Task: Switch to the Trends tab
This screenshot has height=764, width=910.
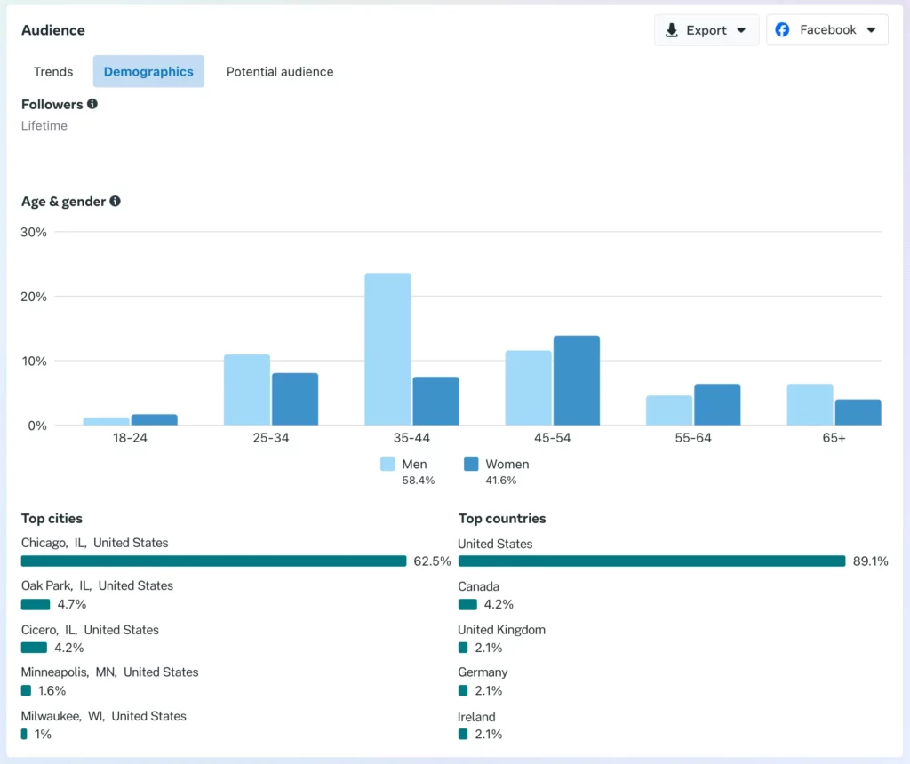Action: pyautogui.click(x=53, y=71)
